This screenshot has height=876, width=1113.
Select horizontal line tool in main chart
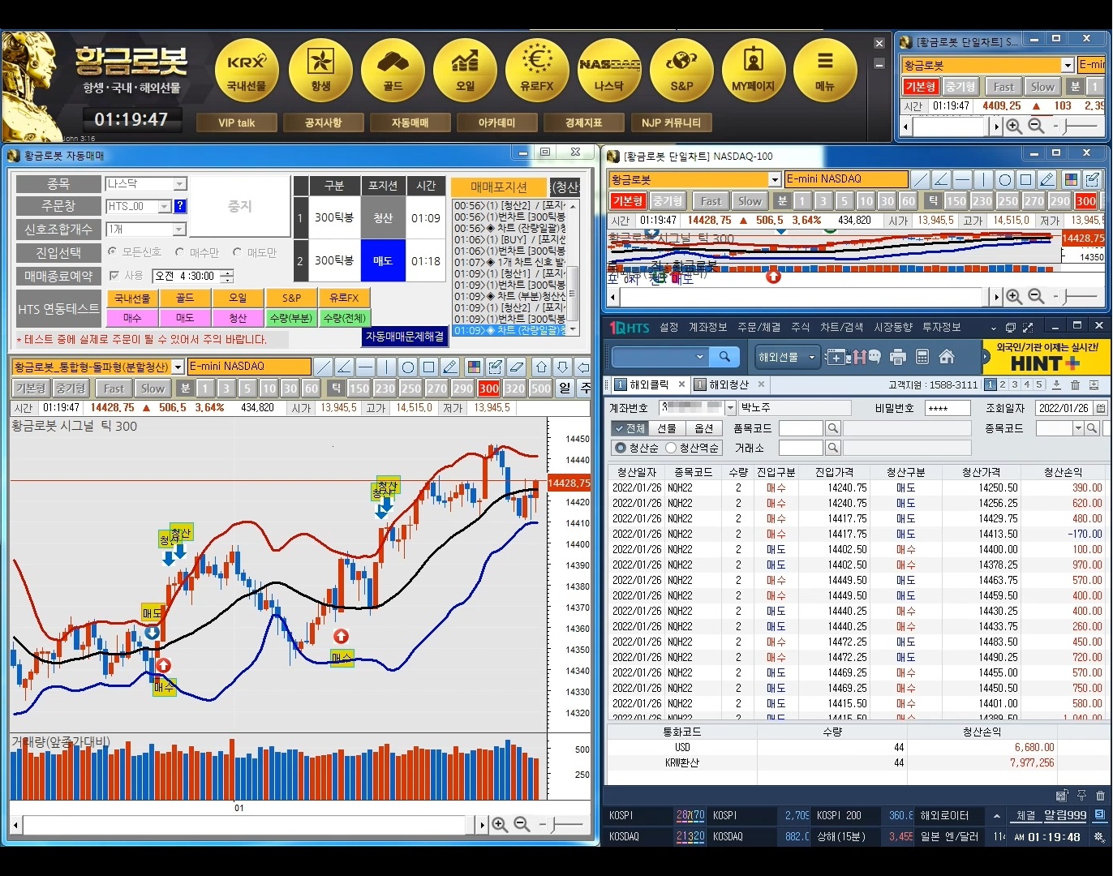coord(365,367)
